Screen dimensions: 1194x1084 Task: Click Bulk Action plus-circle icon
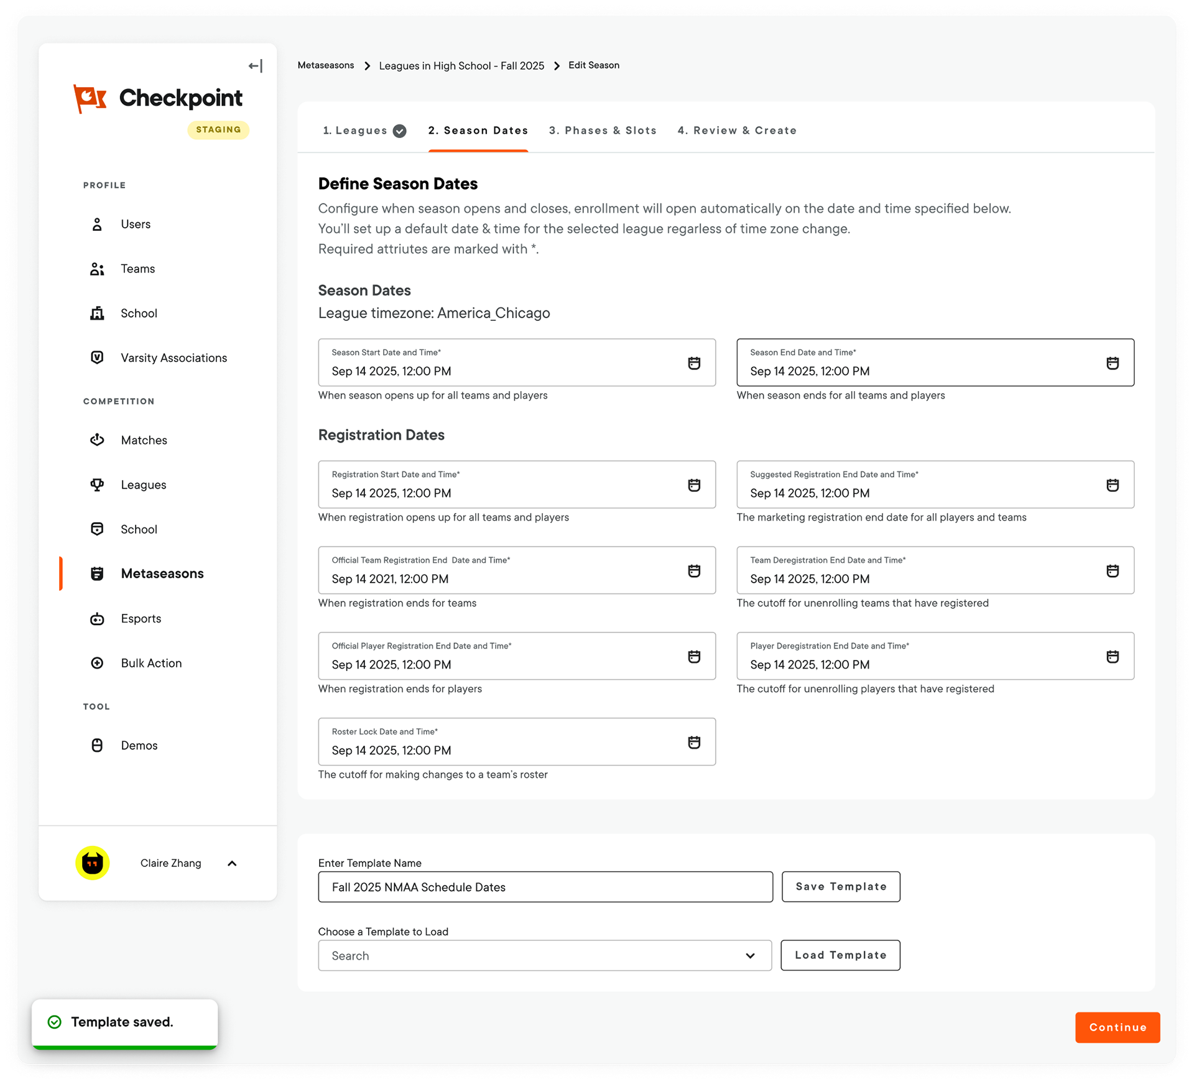[x=97, y=663]
